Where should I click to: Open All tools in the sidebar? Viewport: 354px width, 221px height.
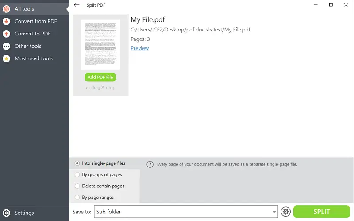coord(35,9)
